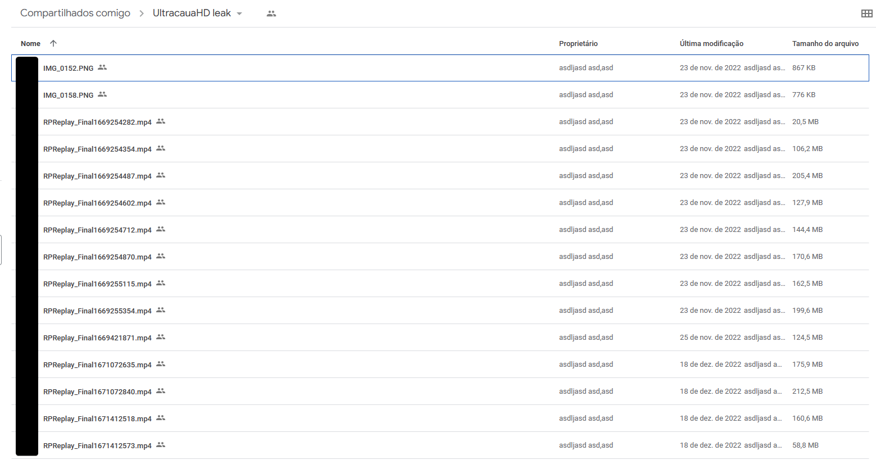876x469 pixels.
Task: Click the Tamanho do arquivo header
Action: point(825,43)
